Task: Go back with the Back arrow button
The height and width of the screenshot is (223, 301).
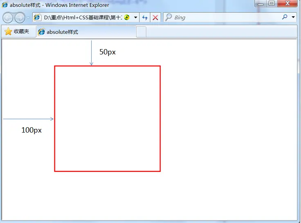Action: coord(8,18)
